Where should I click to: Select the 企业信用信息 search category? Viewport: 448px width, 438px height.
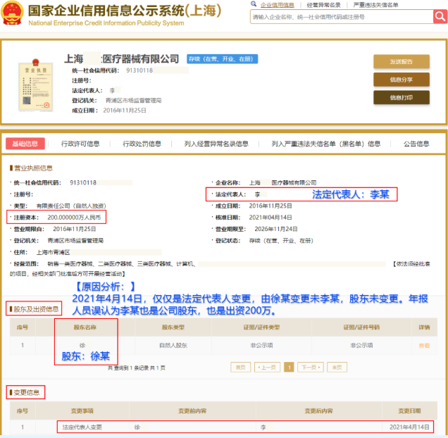click(277, 5)
